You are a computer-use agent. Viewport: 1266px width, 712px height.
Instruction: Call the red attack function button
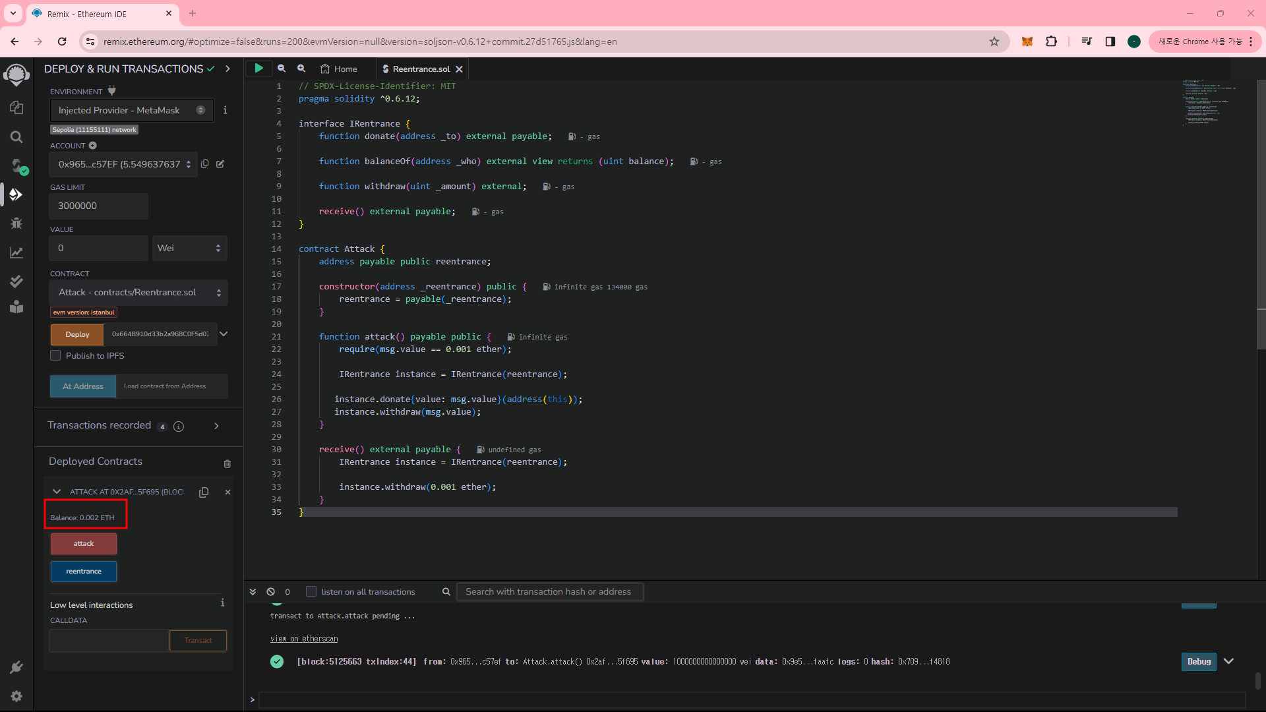(x=84, y=544)
